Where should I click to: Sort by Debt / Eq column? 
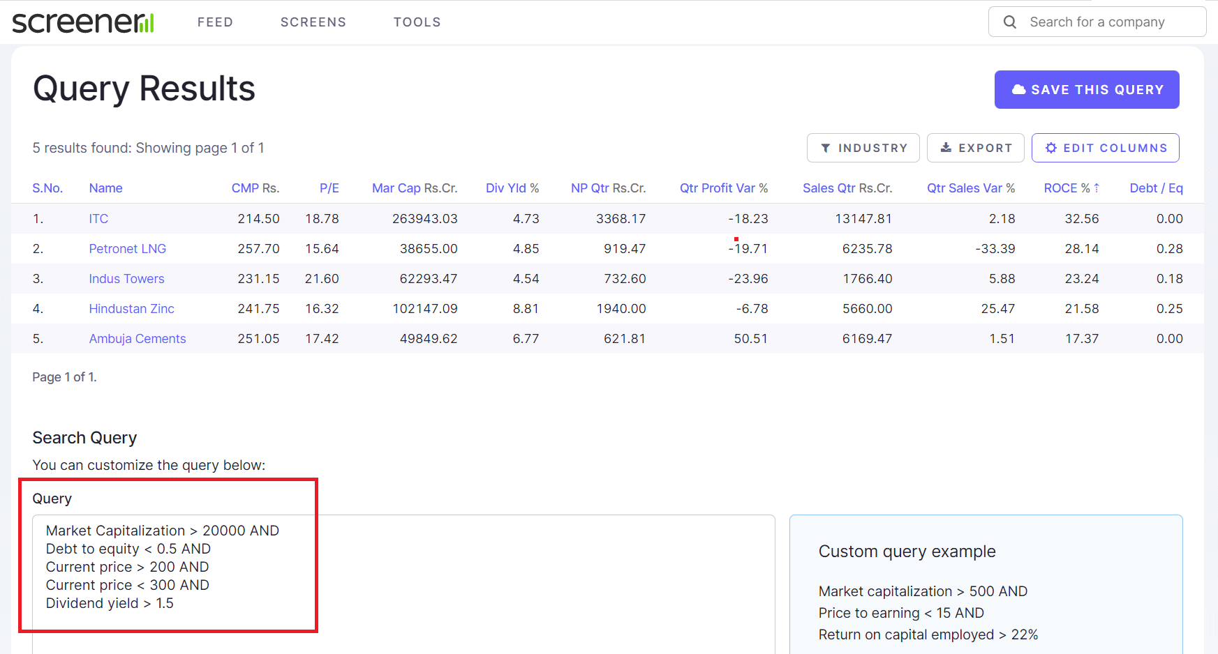coord(1157,188)
